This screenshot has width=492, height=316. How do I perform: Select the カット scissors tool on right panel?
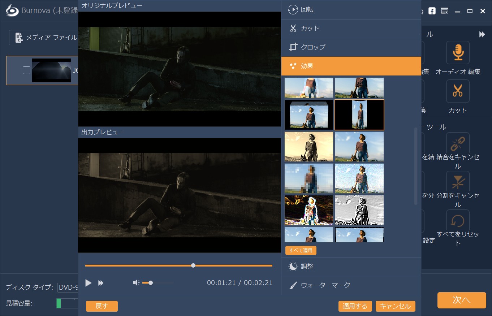[x=458, y=91]
